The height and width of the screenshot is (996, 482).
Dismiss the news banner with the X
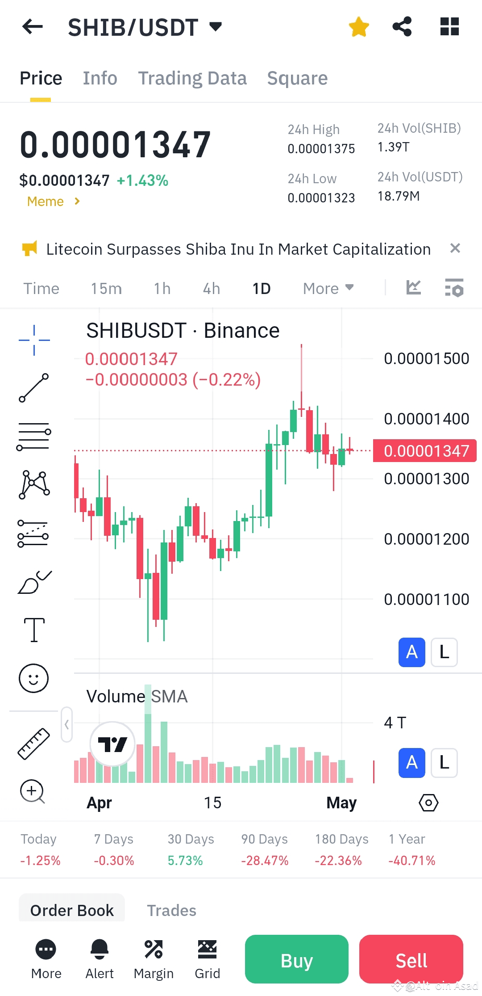(455, 248)
